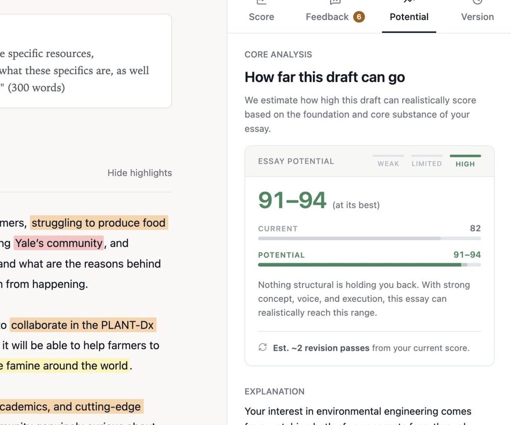Screen dimensions: 511x425
Task: Open the Version tab
Action: coord(477,17)
